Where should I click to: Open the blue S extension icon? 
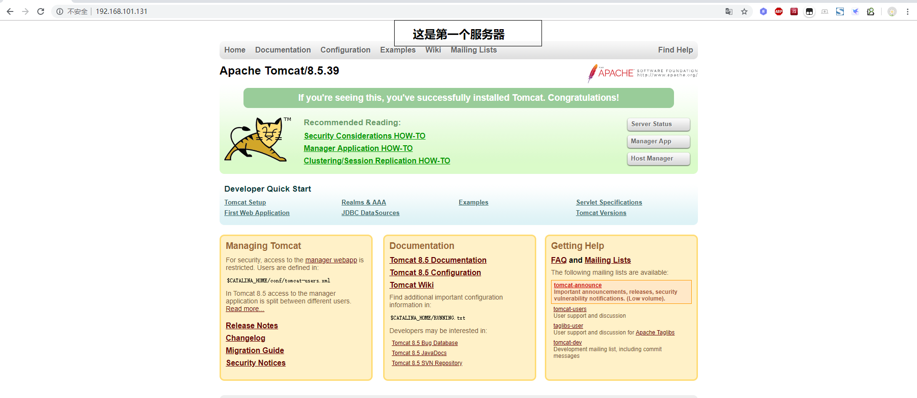tap(840, 11)
